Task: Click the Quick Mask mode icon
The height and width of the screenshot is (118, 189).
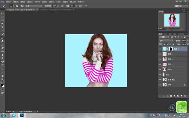Action: click(x=3, y=90)
